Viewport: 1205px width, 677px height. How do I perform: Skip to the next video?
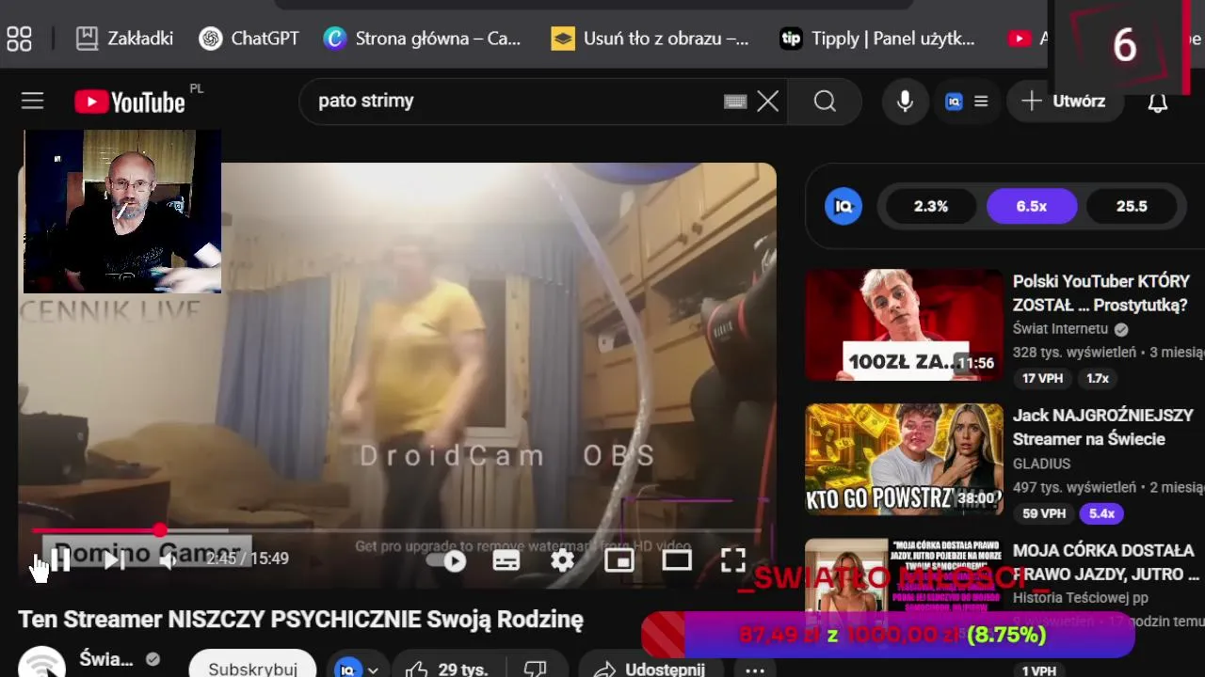(x=114, y=560)
